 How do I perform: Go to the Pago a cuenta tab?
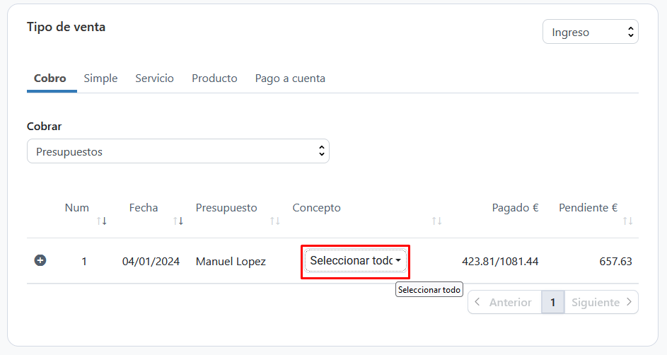(x=290, y=78)
